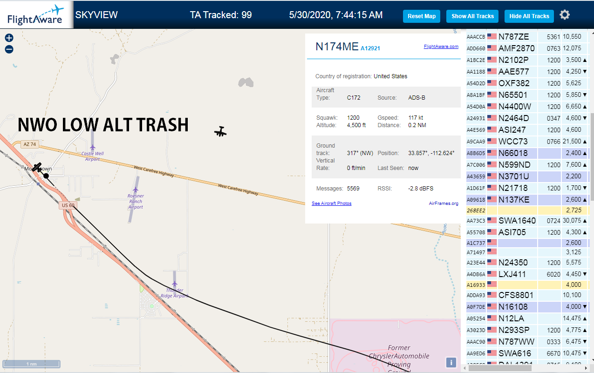Open the FlightAware.com link in info panel

[x=441, y=47]
